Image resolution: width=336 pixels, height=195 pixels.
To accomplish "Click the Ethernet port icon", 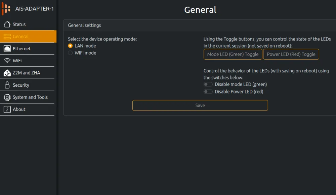I will pyautogui.click(x=7, y=49).
